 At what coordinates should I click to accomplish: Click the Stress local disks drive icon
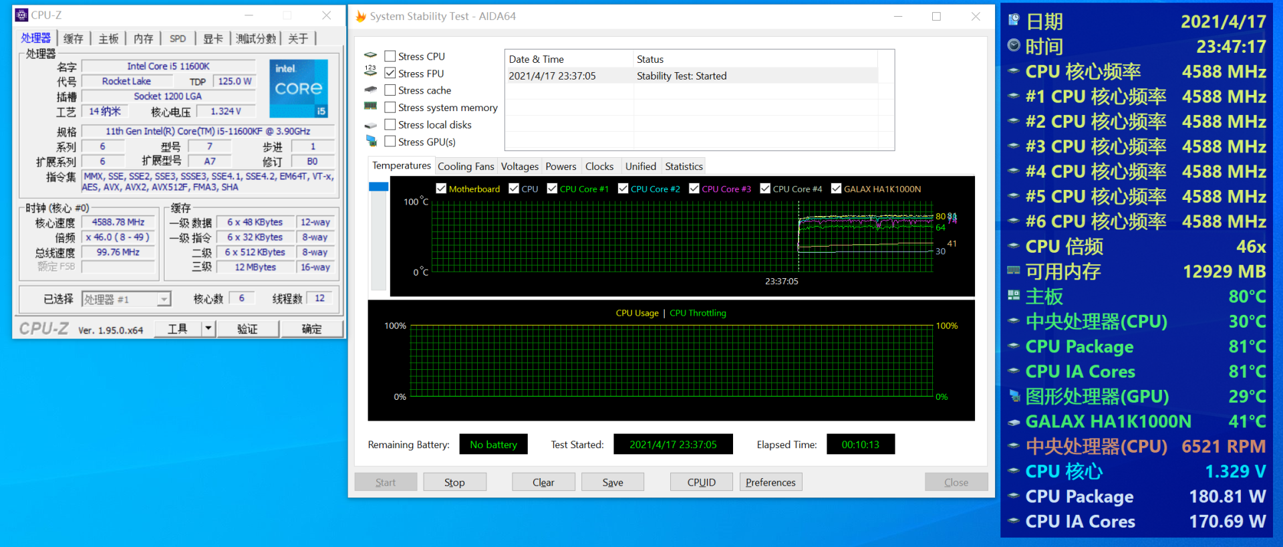click(x=371, y=125)
